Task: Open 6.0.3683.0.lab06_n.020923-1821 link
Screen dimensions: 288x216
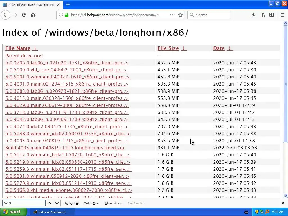Action: coord(67,91)
